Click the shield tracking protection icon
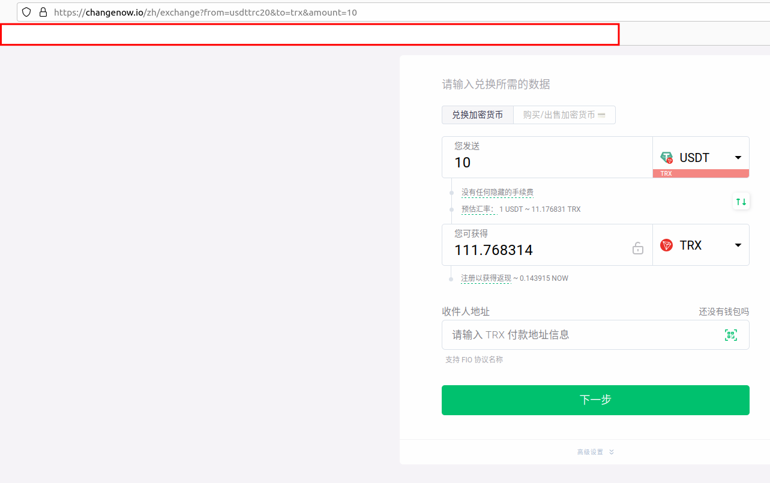770x483 pixels. click(26, 12)
